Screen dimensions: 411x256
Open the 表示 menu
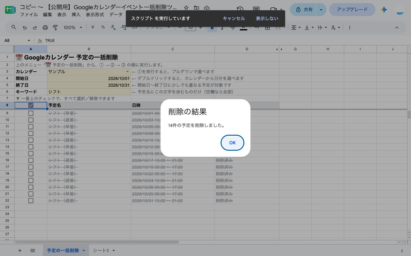(x=62, y=14)
